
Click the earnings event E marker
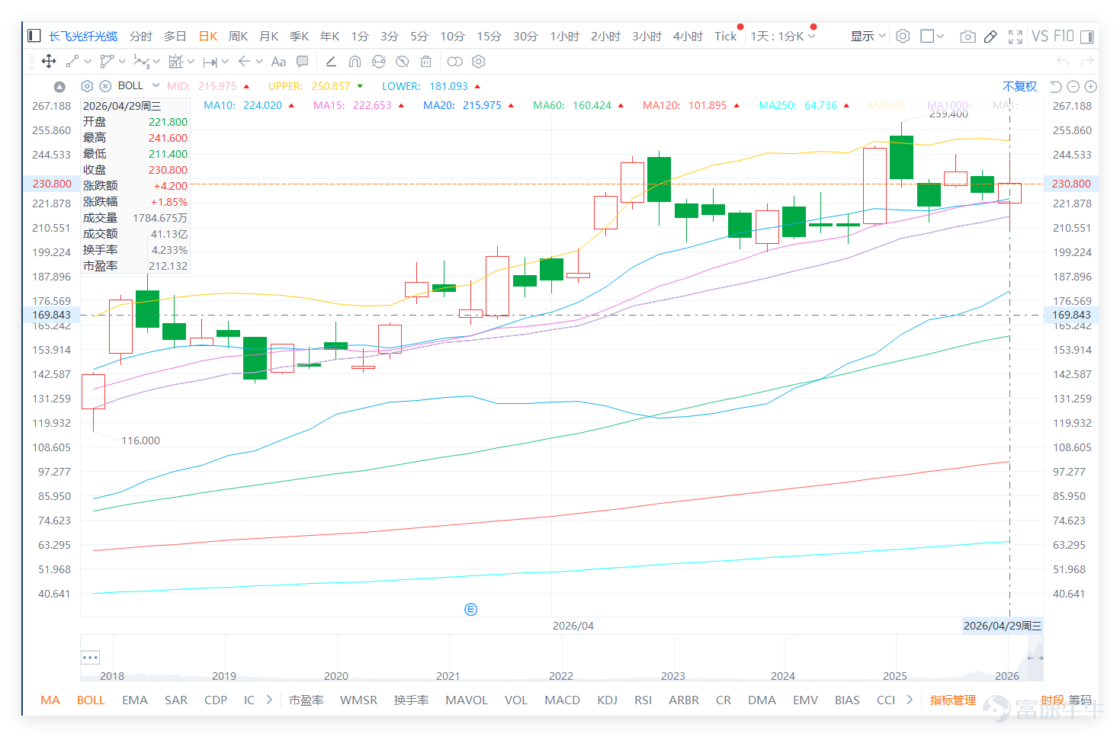click(x=471, y=609)
